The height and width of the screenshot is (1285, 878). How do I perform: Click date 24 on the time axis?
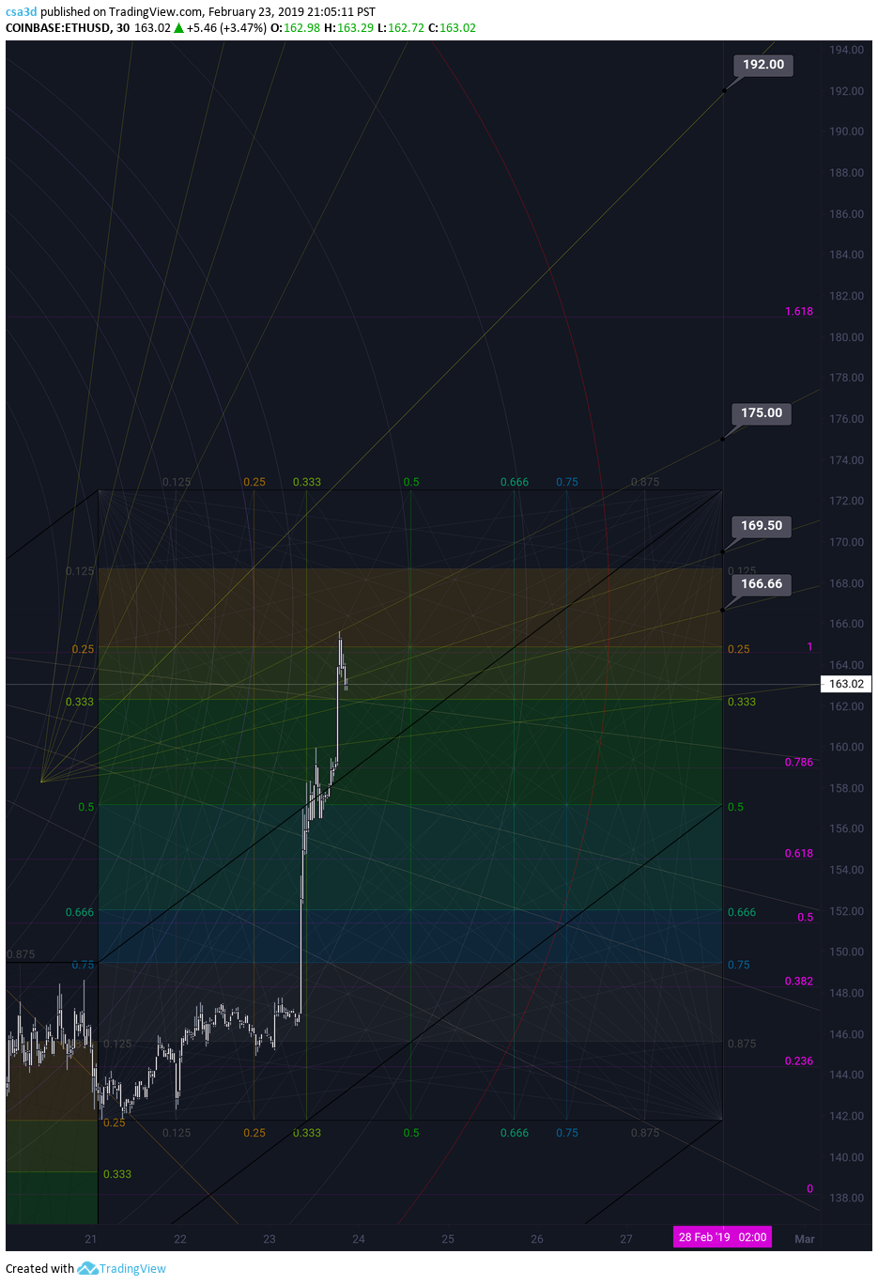359,1239
